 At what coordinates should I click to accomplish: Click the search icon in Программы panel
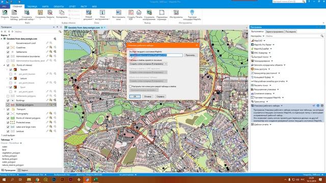[322, 36]
